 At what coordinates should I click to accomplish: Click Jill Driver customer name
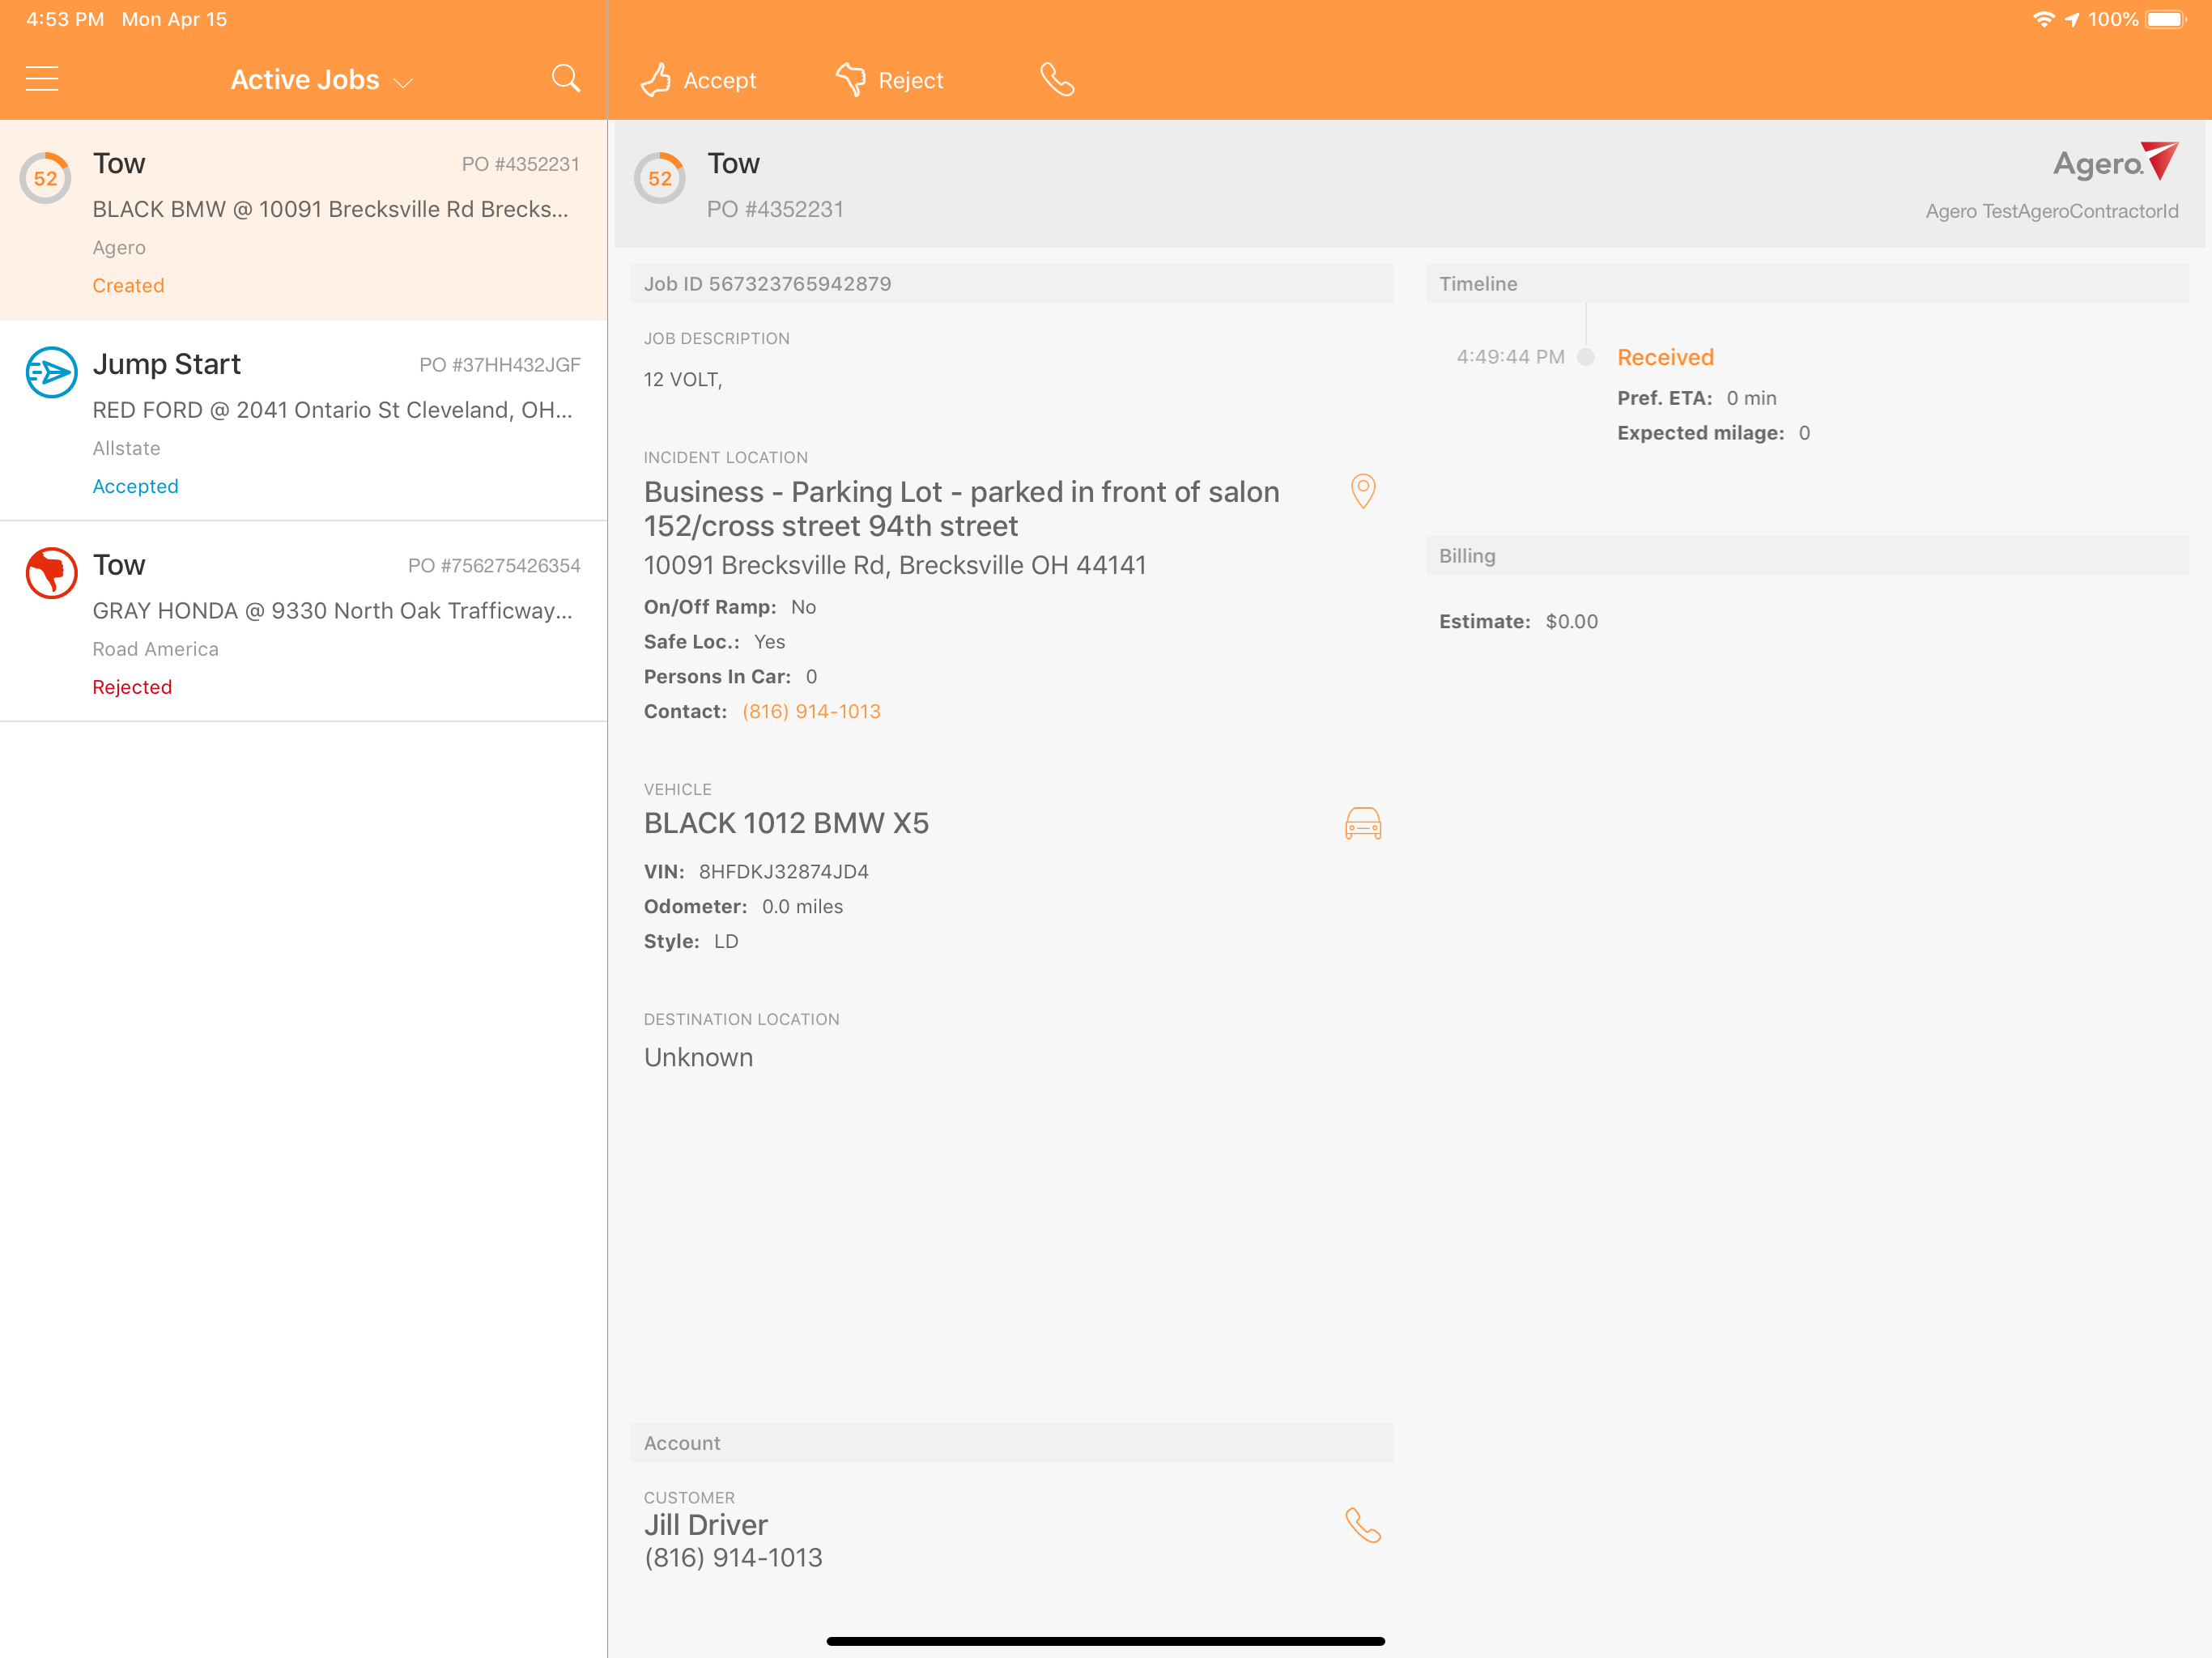pos(705,1525)
